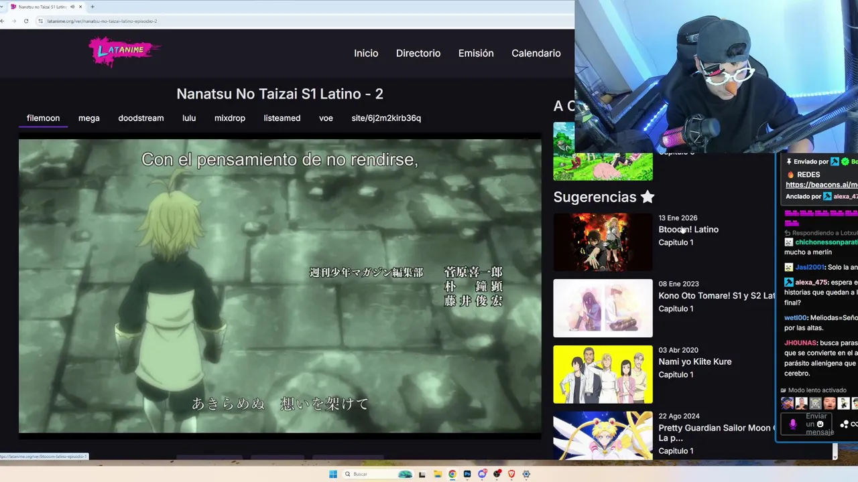Open Btooom! Latino thumbnail

(603, 242)
